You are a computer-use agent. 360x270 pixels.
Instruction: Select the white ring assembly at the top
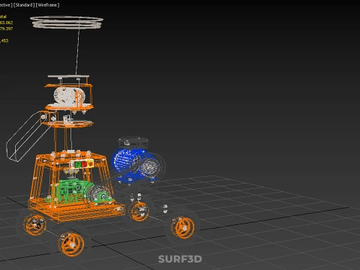pyautogui.click(x=67, y=22)
